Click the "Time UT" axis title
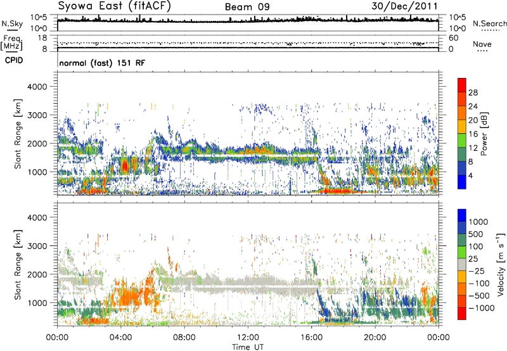This screenshot has width=507, height=351. click(x=248, y=347)
